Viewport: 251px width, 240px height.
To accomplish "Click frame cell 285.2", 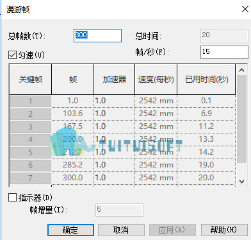I will click(x=72, y=165).
